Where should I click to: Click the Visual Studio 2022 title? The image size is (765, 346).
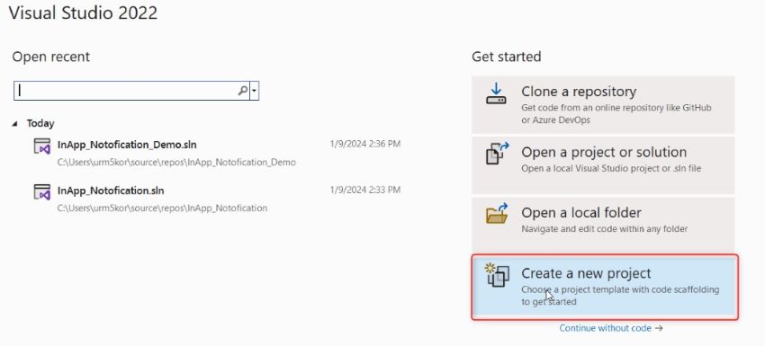pos(83,13)
